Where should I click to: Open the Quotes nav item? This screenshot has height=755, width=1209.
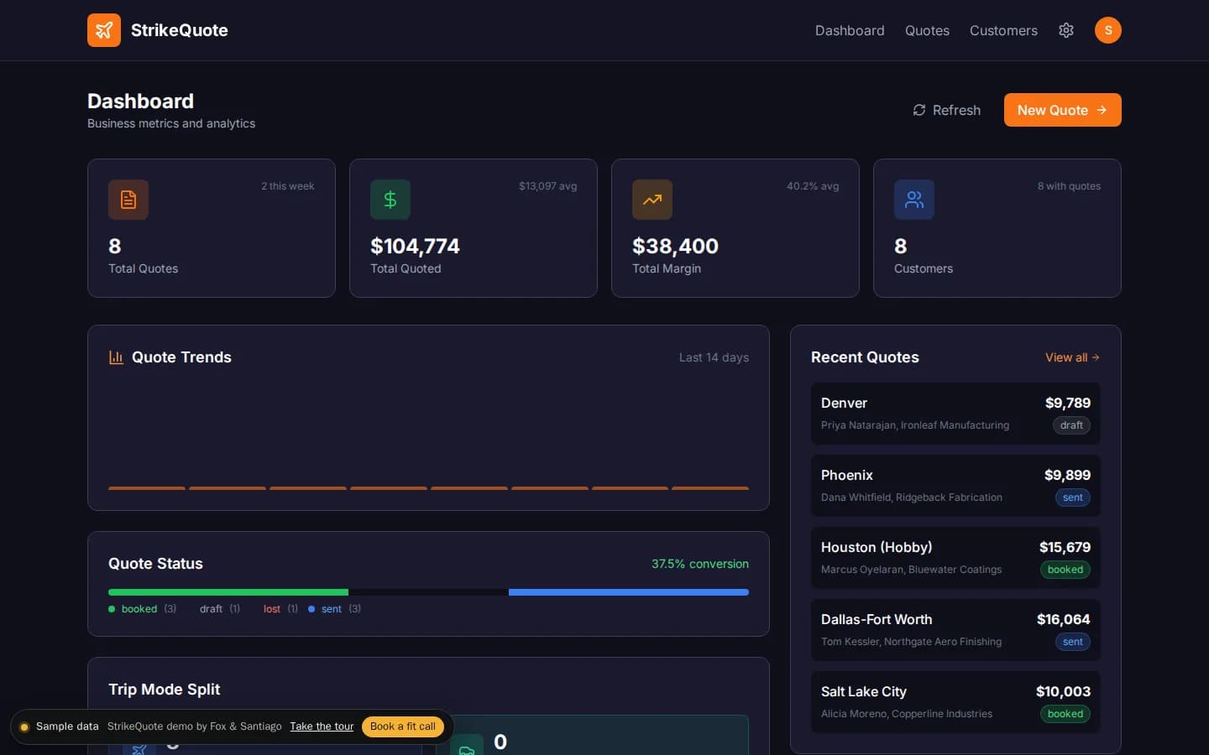tap(927, 30)
